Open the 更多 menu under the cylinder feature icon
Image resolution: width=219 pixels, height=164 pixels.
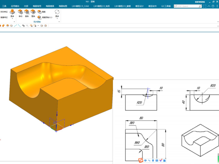[12, 17]
